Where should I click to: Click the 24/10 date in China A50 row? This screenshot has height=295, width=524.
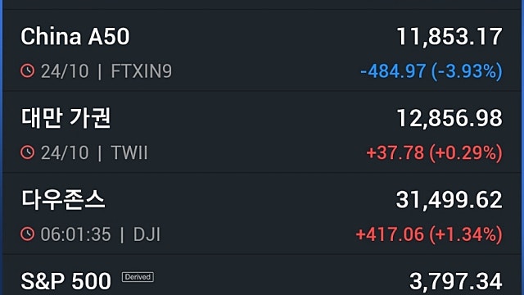click(65, 71)
